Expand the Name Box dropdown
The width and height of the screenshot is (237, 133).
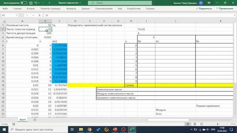pos(17,15)
